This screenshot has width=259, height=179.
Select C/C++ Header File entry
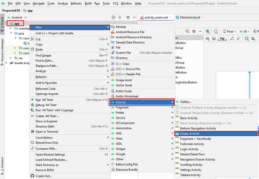tap(142, 74)
